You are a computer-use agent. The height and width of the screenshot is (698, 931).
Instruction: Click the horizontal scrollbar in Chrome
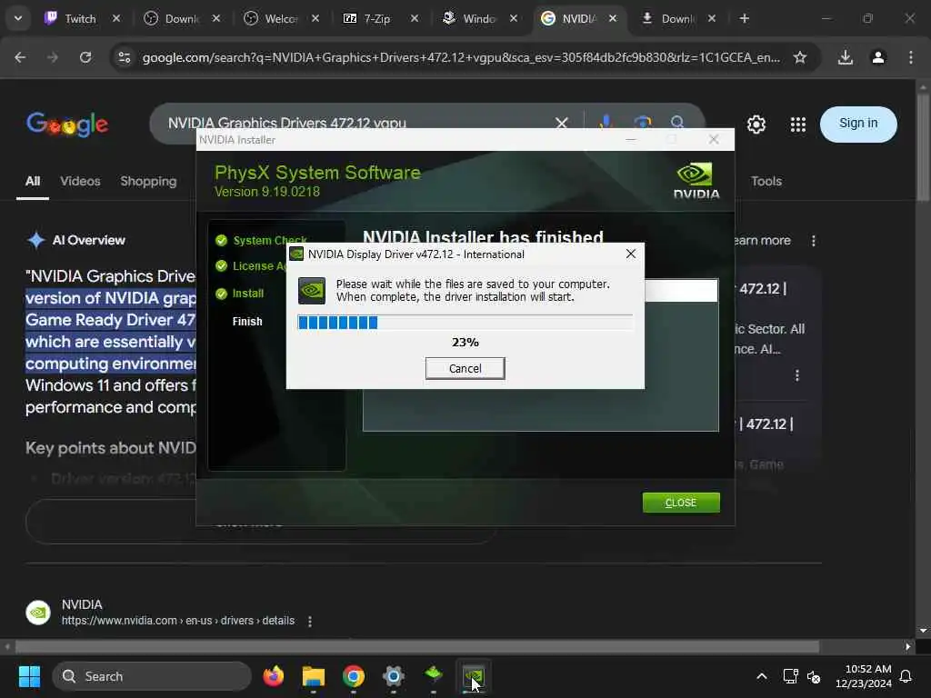416,646
